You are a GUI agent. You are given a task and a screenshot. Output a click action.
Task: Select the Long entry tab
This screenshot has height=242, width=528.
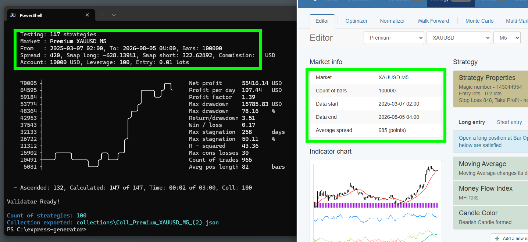tap(472, 122)
